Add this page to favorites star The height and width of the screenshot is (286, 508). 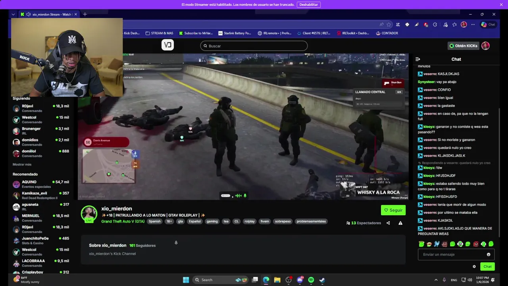[x=389, y=25]
